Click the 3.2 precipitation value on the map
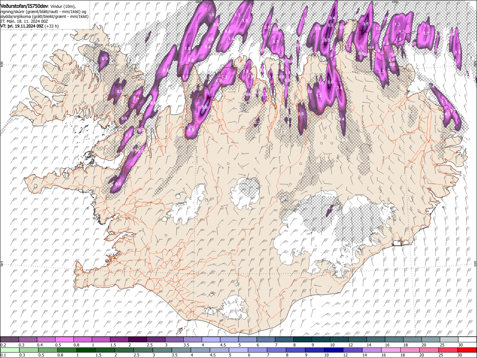The height and width of the screenshot is (358, 477). [x=330, y=25]
